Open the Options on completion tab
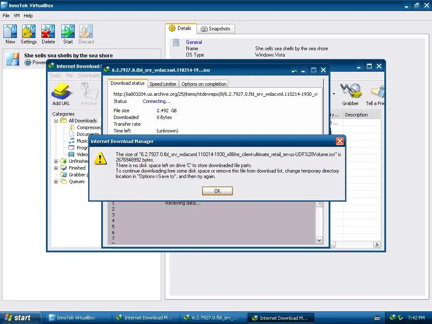432x324 pixels. pos(204,84)
